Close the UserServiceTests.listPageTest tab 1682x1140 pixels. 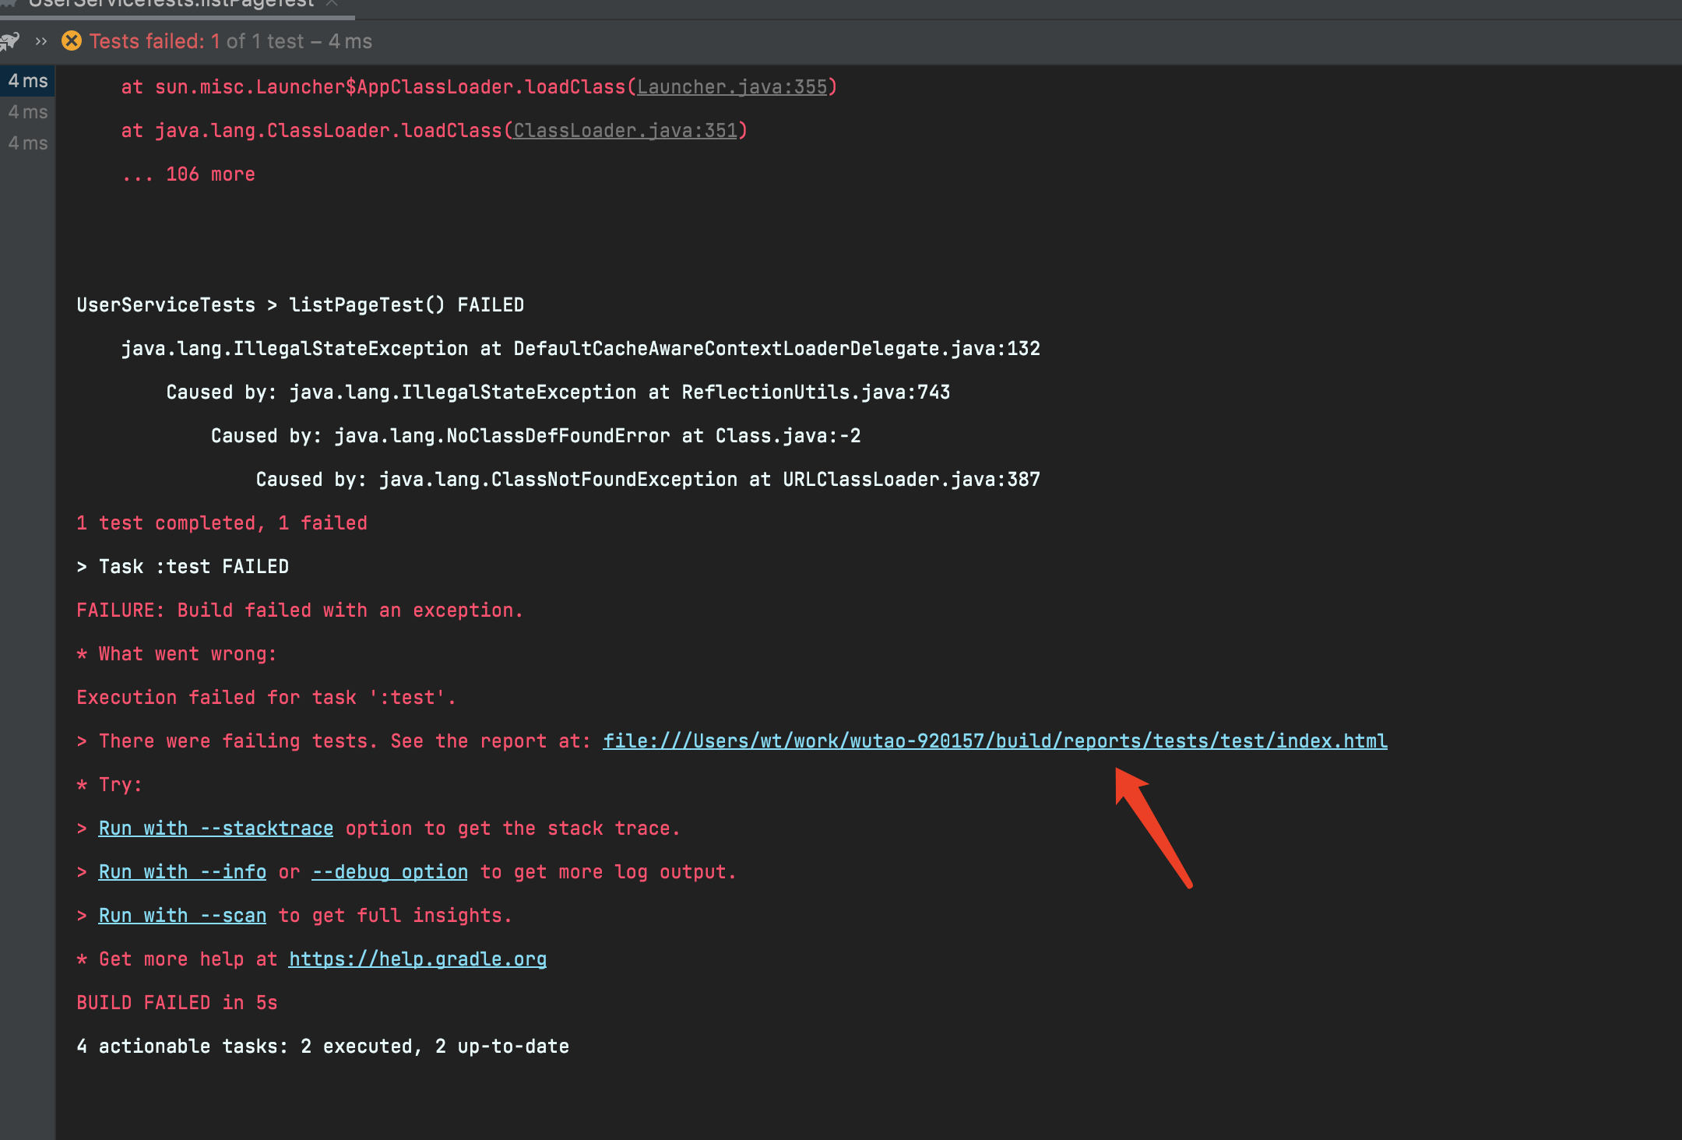click(333, 4)
